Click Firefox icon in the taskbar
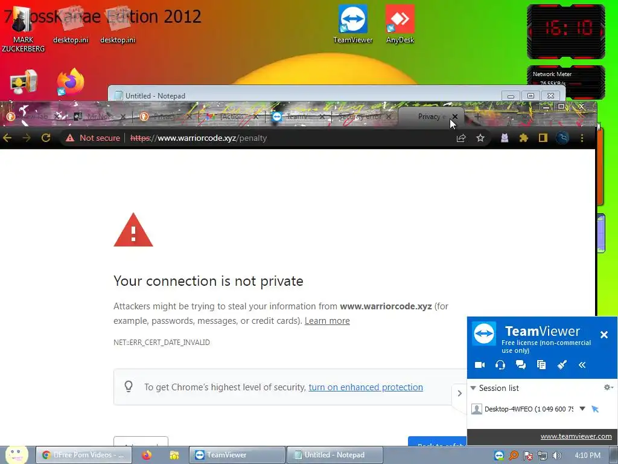Screen dimensions: 618x464 coord(147,455)
